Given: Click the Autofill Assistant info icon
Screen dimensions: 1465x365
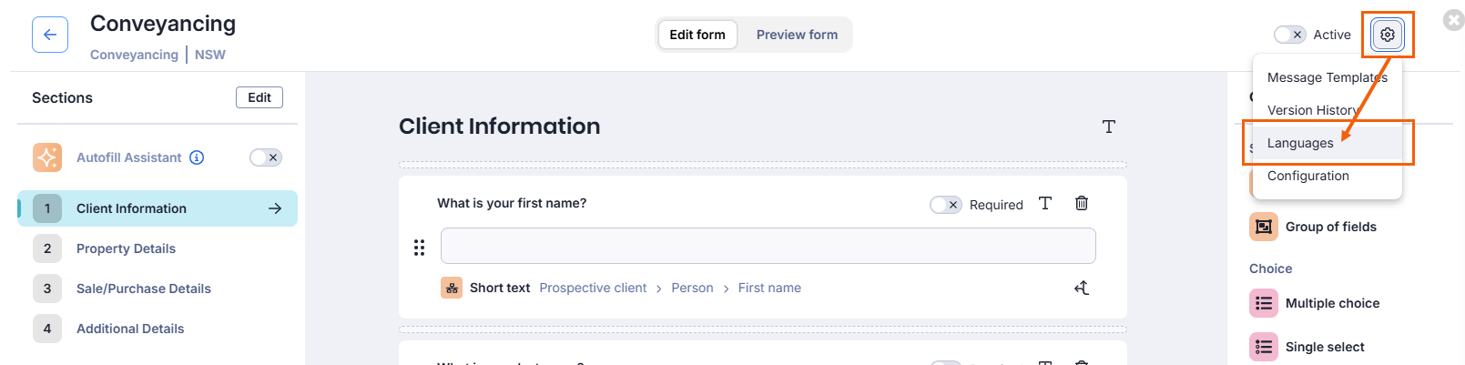Looking at the screenshot, I should coord(197,157).
